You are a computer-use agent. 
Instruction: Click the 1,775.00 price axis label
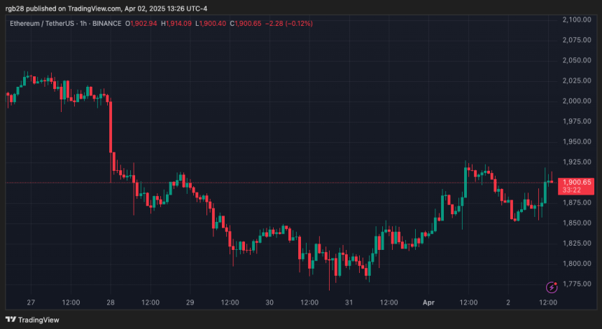[577, 284]
